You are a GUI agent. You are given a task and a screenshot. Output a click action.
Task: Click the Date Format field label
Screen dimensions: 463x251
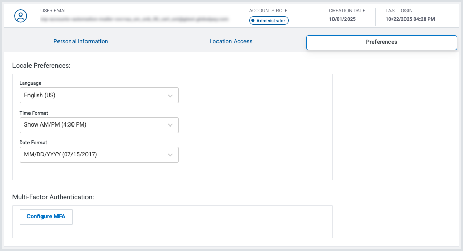point(34,143)
